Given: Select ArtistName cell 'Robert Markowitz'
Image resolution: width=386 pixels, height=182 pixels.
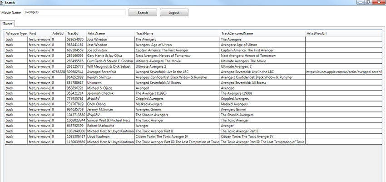Looking at the screenshot, I should (110, 126).
